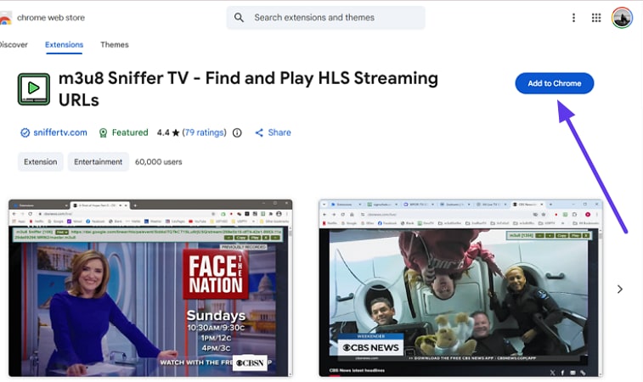Select the Extensions tab
This screenshot has height=382, width=643.
tap(64, 45)
